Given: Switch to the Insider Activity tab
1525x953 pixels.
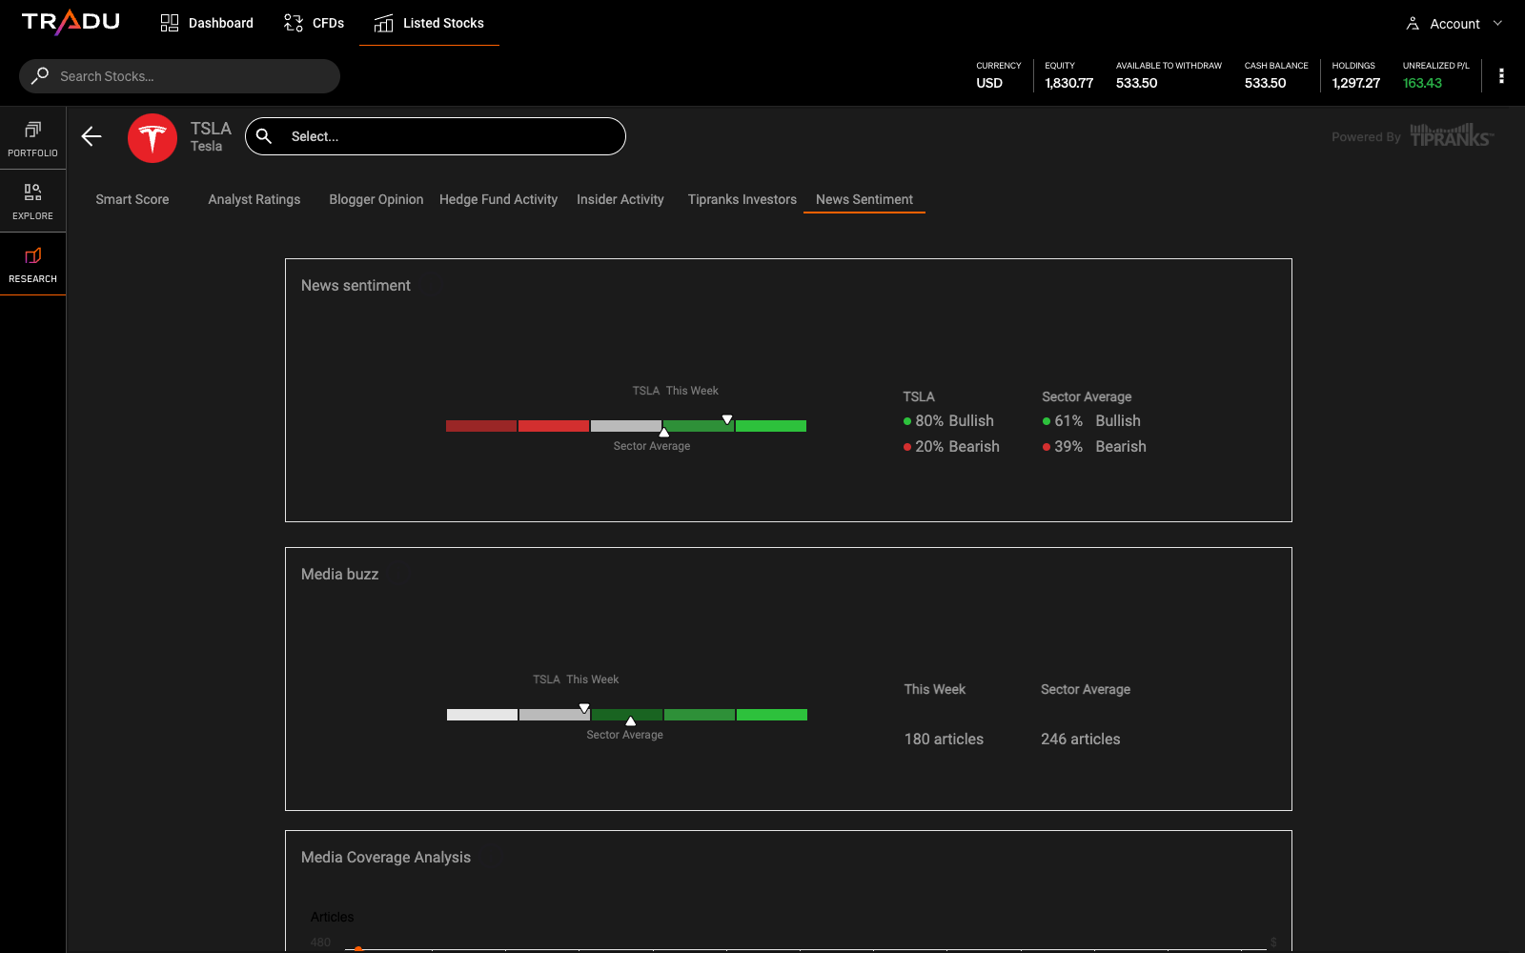Looking at the screenshot, I should coord(620,199).
